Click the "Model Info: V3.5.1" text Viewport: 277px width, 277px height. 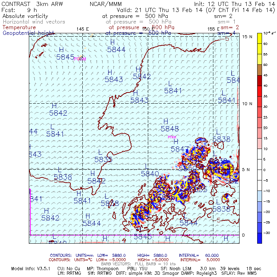31,269
